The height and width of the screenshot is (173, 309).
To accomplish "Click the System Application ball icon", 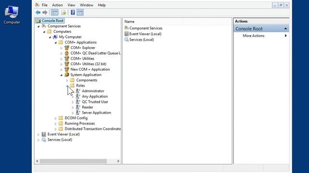I will tap(67, 75).
